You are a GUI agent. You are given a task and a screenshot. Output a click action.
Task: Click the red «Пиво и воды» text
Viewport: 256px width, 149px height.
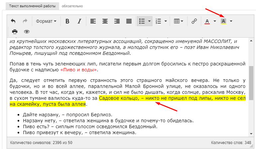pyautogui.click(x=78, y=70)
